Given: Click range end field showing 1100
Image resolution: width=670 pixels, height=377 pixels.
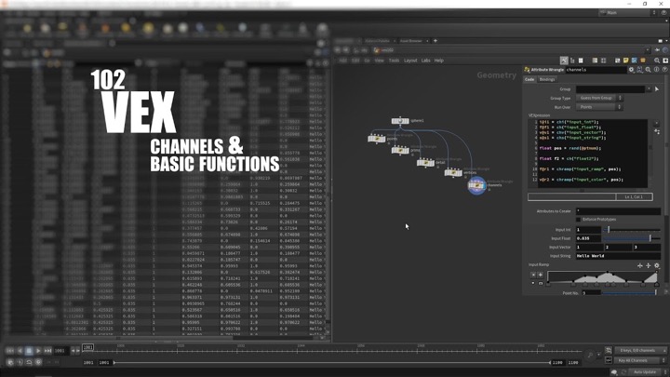Looking at the screenshot, I should point(556,362).
